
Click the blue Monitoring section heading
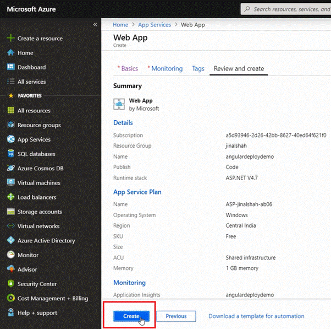129,283
